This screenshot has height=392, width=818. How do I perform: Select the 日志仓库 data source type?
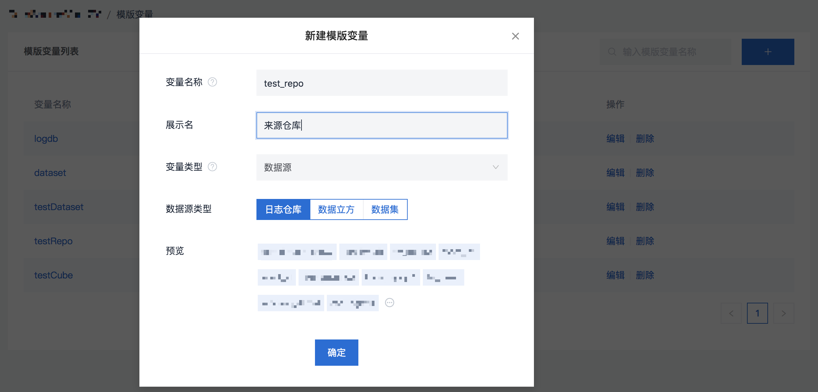click(283, 209)
